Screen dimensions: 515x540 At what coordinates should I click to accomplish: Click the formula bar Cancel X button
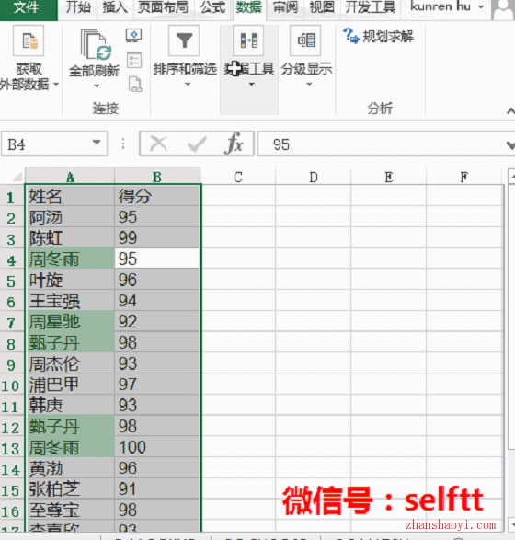coord(159,144)
